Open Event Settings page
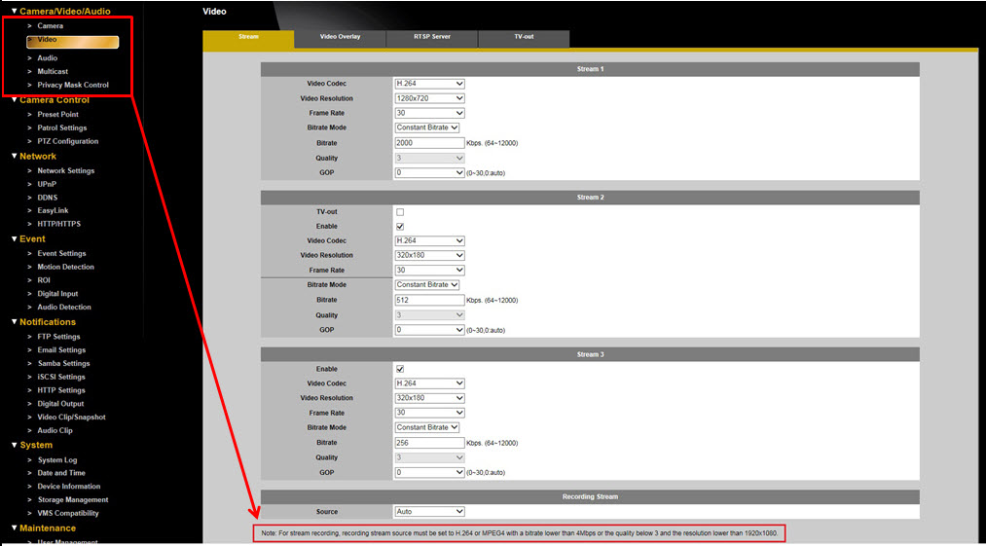The height and width of the screenshot is (546, 986). point(61,253)
